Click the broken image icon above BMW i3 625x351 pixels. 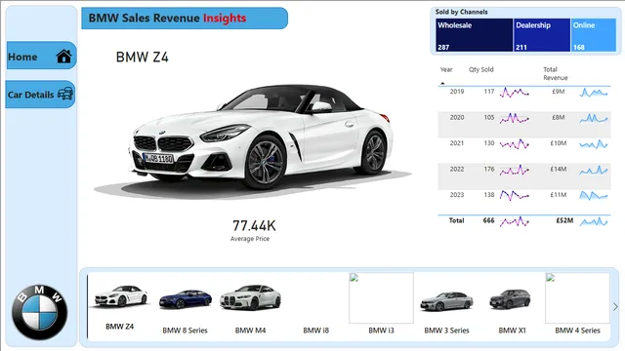[x=354, y=278]
